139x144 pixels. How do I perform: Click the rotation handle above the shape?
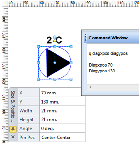point(55,37)
